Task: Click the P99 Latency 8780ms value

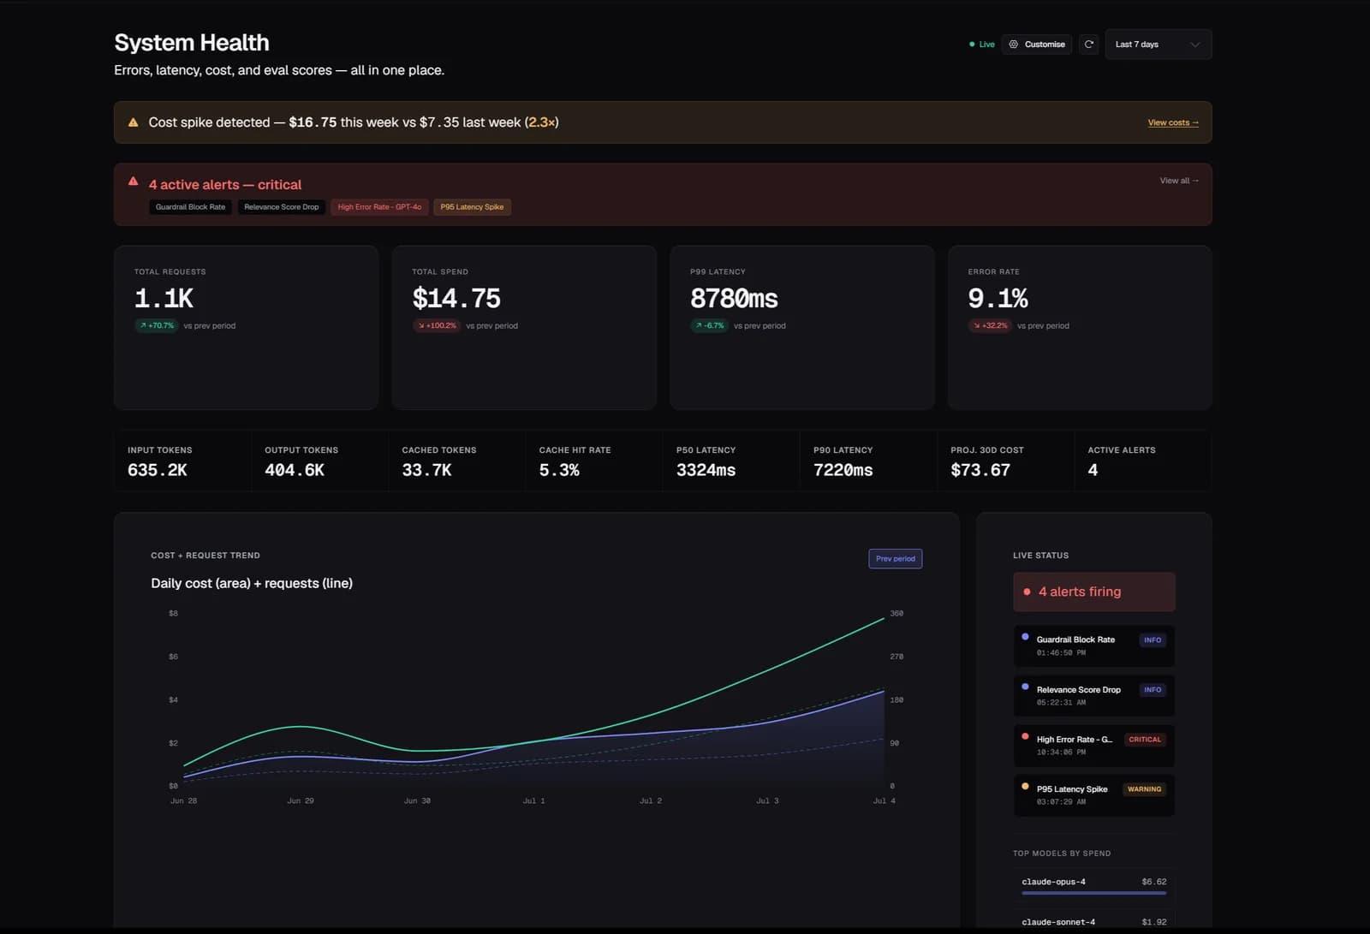Action: [734, 298]
